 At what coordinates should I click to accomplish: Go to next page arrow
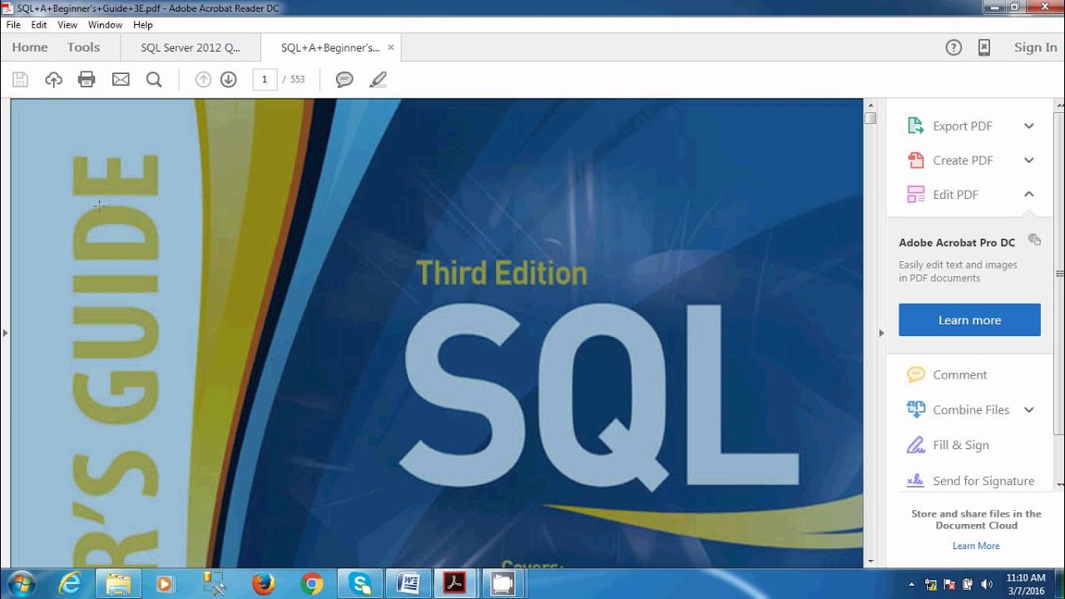(229, 80)
